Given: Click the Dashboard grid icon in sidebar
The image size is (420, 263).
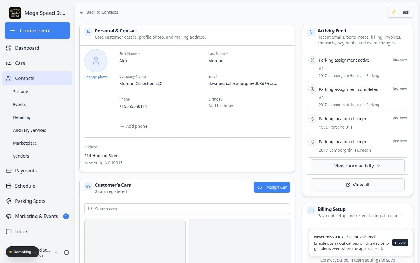Looking at the screenshot, I should [9, 48].
